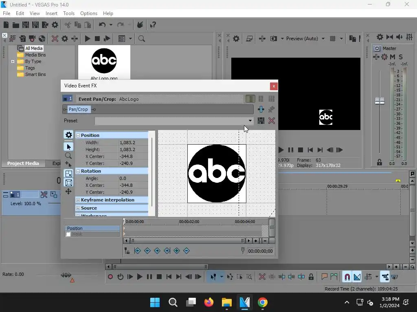Click the Move Freely cross-arrow icon in Pan/Crop
Viewport: 417px width, 312px height.
(x=68, y=192)
